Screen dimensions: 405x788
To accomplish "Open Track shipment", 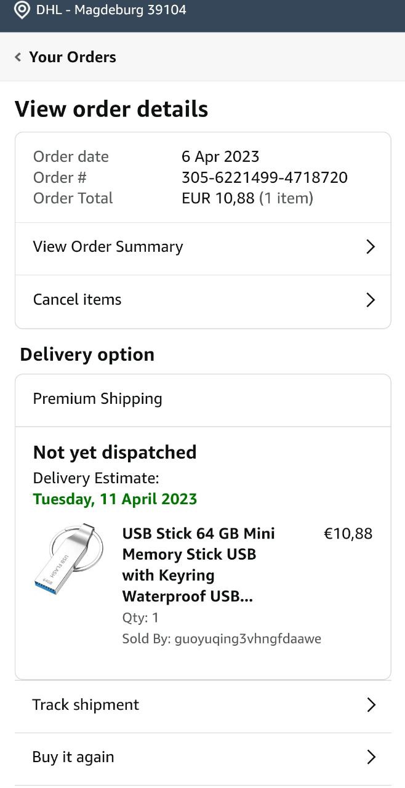I will (86, 705).
